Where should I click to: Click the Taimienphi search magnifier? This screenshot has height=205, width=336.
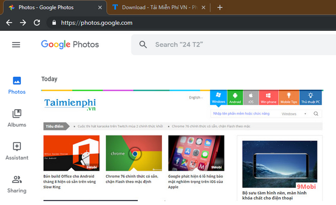tap(316, 114)
